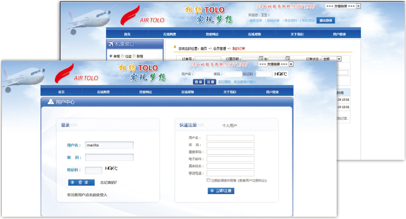
Task: Click the 用户中心 person icon
Action: click(51, 102)
